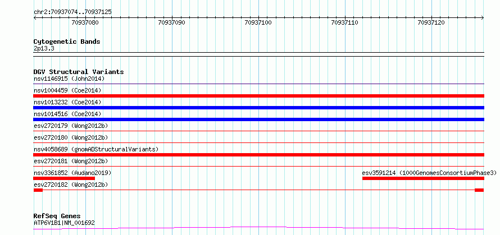Click variant label esv2720182 (Wong2012b)
The height and width of the screenshot is (235, 500).
[71, 185]
